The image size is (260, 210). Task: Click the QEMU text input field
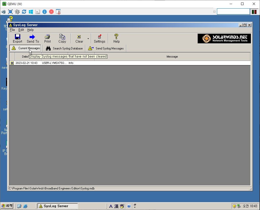click(x=233, y=12)
